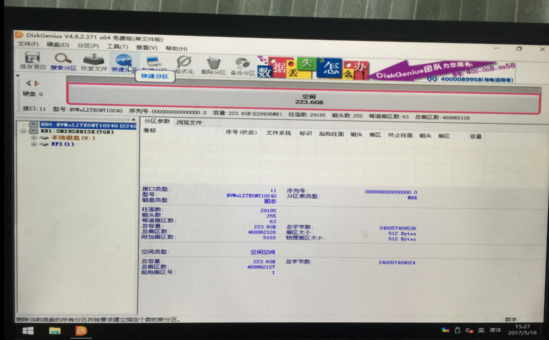Select RD1:SMIUSBDISK(7GB) in tree
549x340 pixels.
pyautogui.click(x=77, y=132)
